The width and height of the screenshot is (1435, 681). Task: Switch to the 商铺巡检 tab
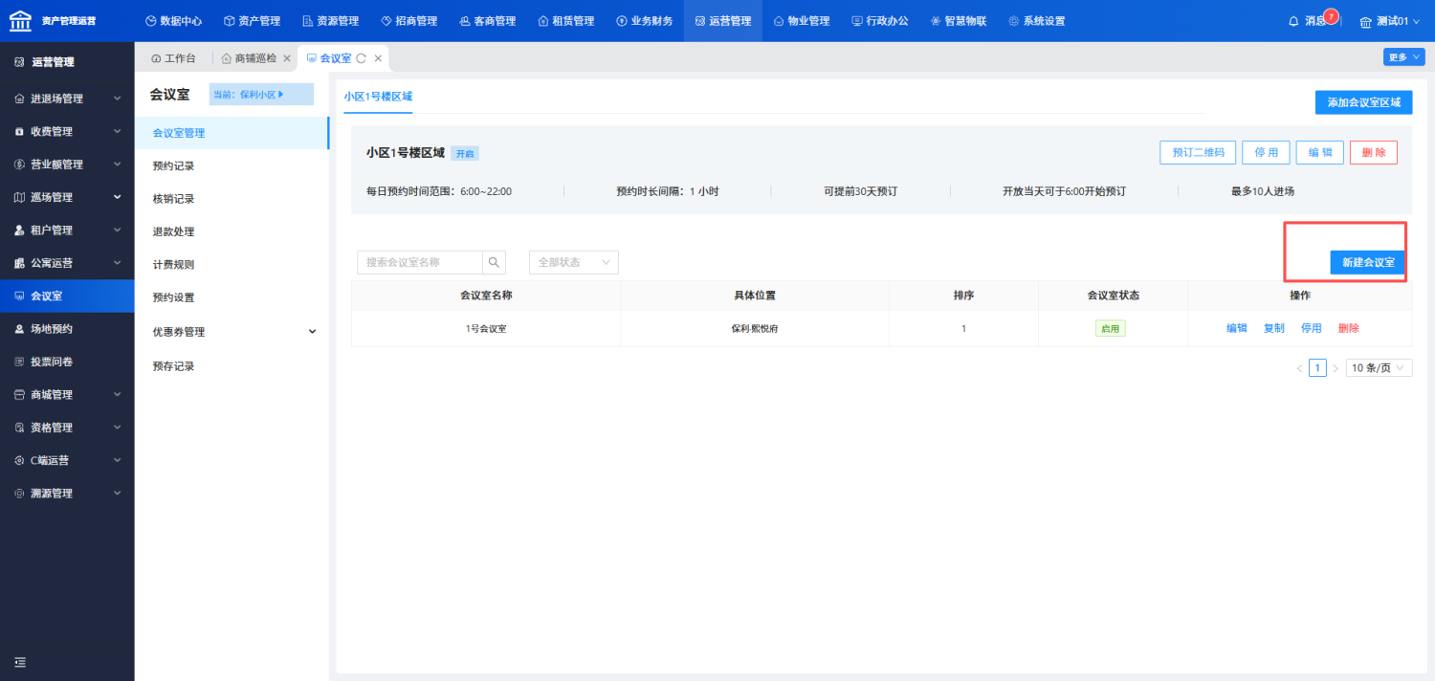click(x=249, y=58)
